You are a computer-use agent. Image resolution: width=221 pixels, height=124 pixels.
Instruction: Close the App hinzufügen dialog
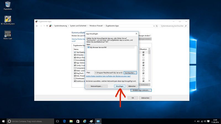coord(136,34)
